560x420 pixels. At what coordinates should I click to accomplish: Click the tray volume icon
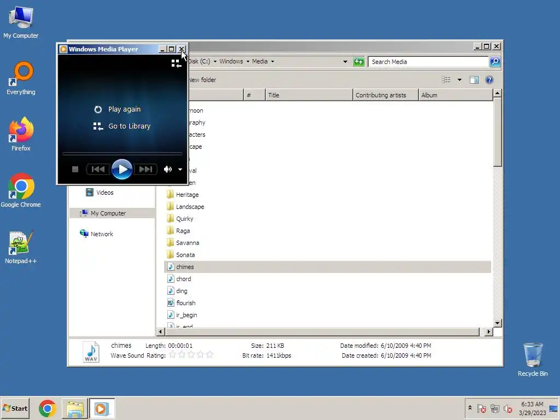(x=507, y=409)
